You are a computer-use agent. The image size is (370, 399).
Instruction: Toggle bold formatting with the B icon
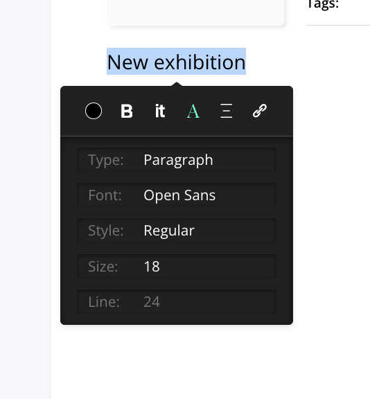[127, 111]
